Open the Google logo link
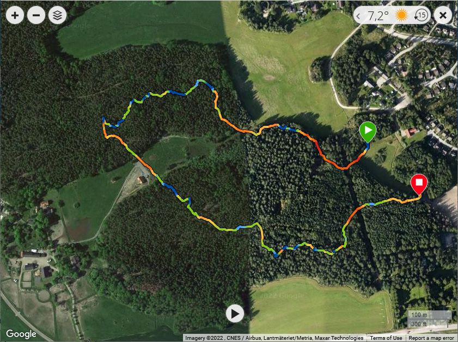The image size is (458, 342). click(21, 334)
